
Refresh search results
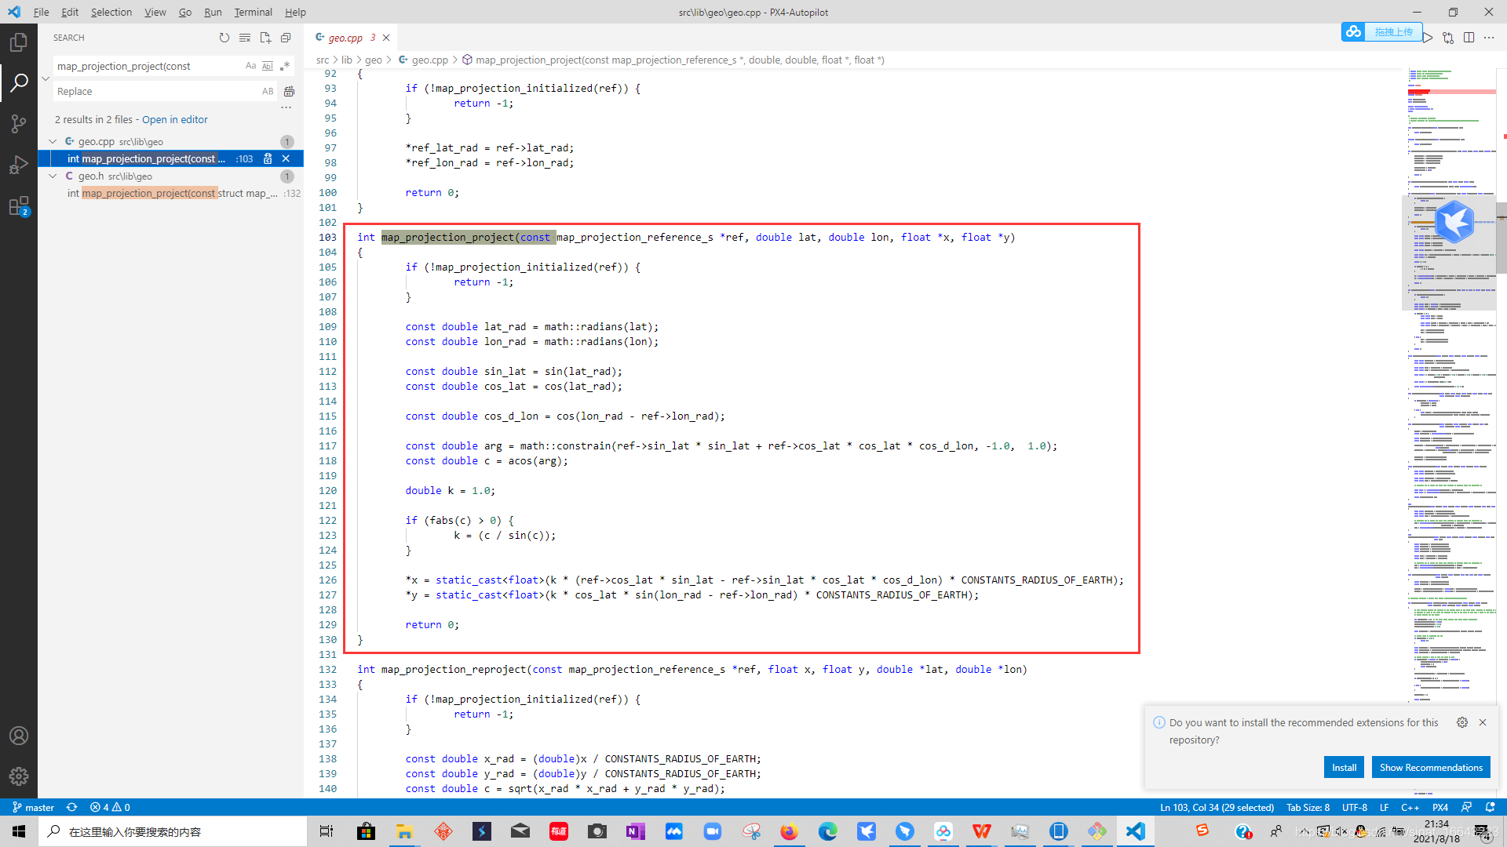[224, 38]
